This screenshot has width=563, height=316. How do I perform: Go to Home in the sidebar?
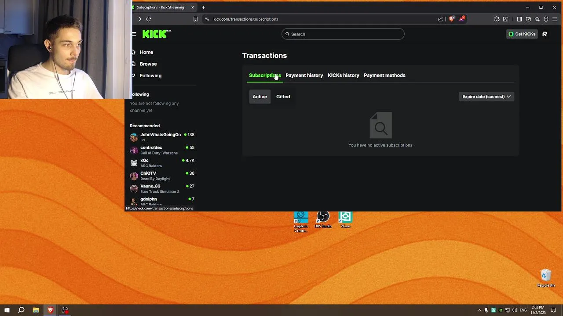click(x=146, y=52)
